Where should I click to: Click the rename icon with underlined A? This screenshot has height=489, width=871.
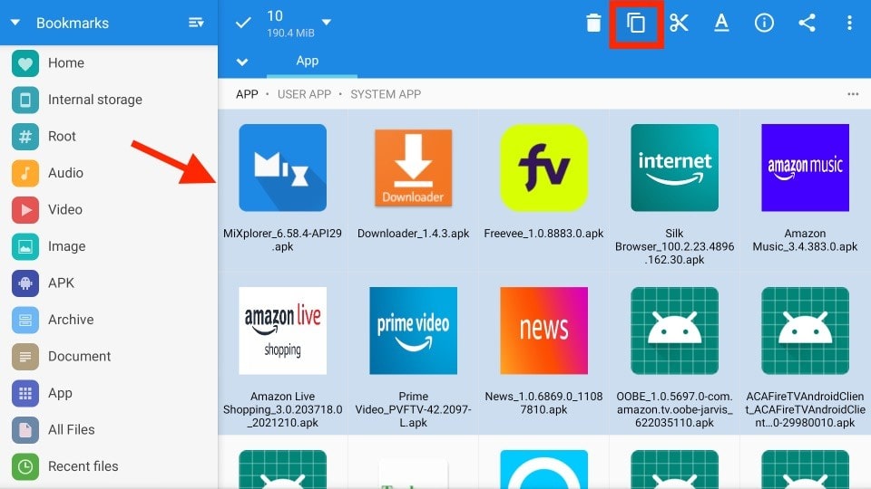721,23
